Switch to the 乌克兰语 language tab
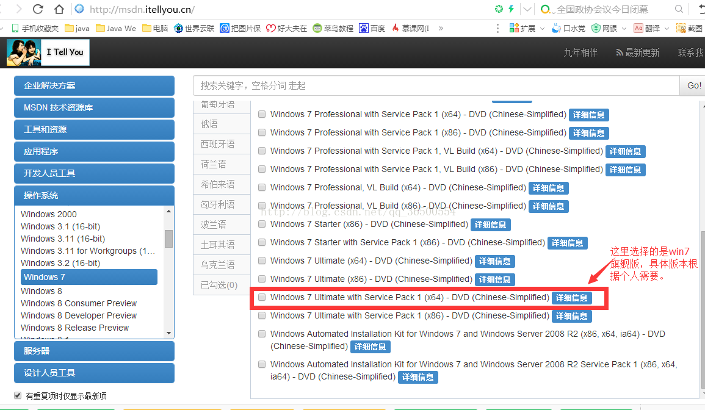The width and height of the screenshot is (705, 410). pyautogui.click(x=222, y=265)
